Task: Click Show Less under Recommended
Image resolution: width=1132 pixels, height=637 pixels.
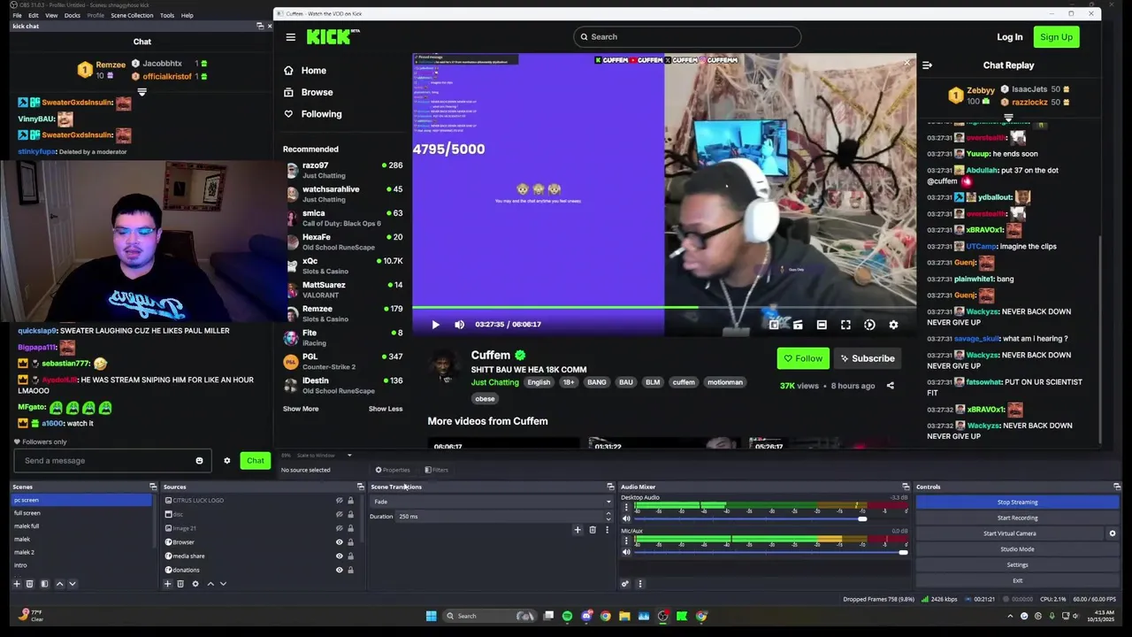Action: click(x=386, y=409)
